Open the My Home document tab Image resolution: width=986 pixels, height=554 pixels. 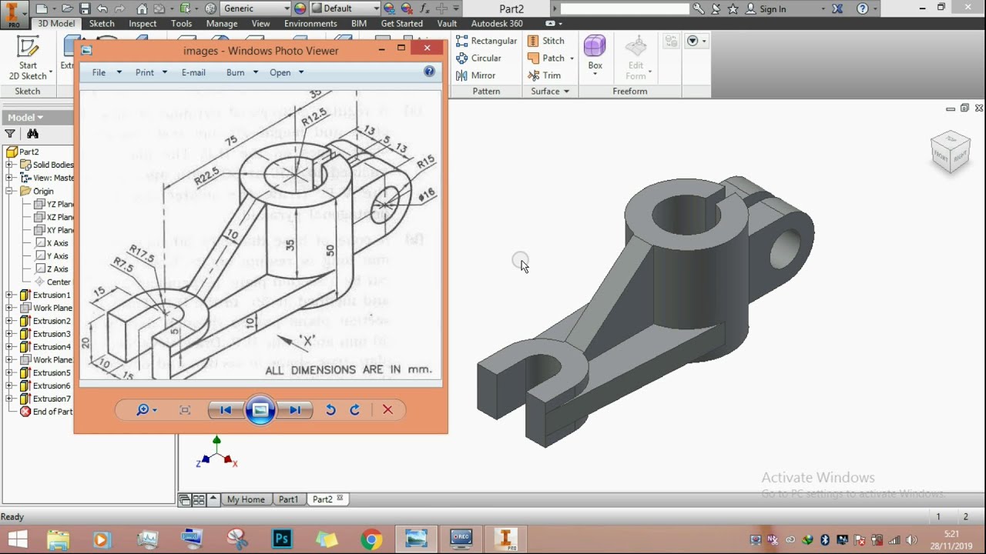246,499
